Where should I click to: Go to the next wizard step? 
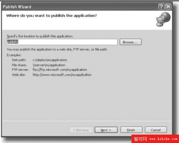coord(106,130)
